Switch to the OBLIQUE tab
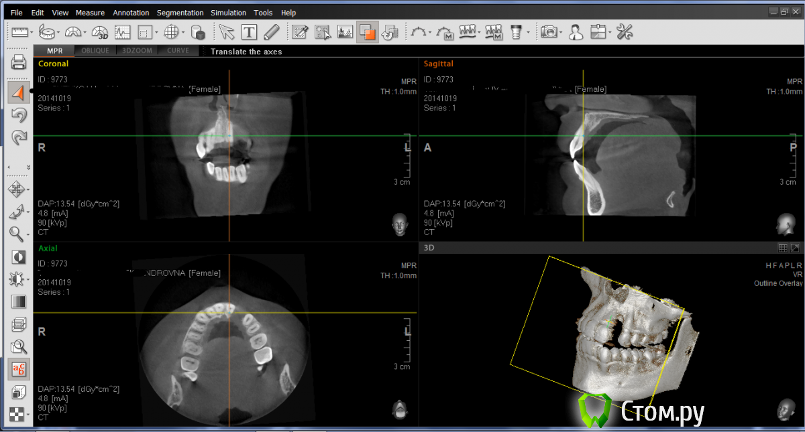Screen dimensions: 805x432 95,51
